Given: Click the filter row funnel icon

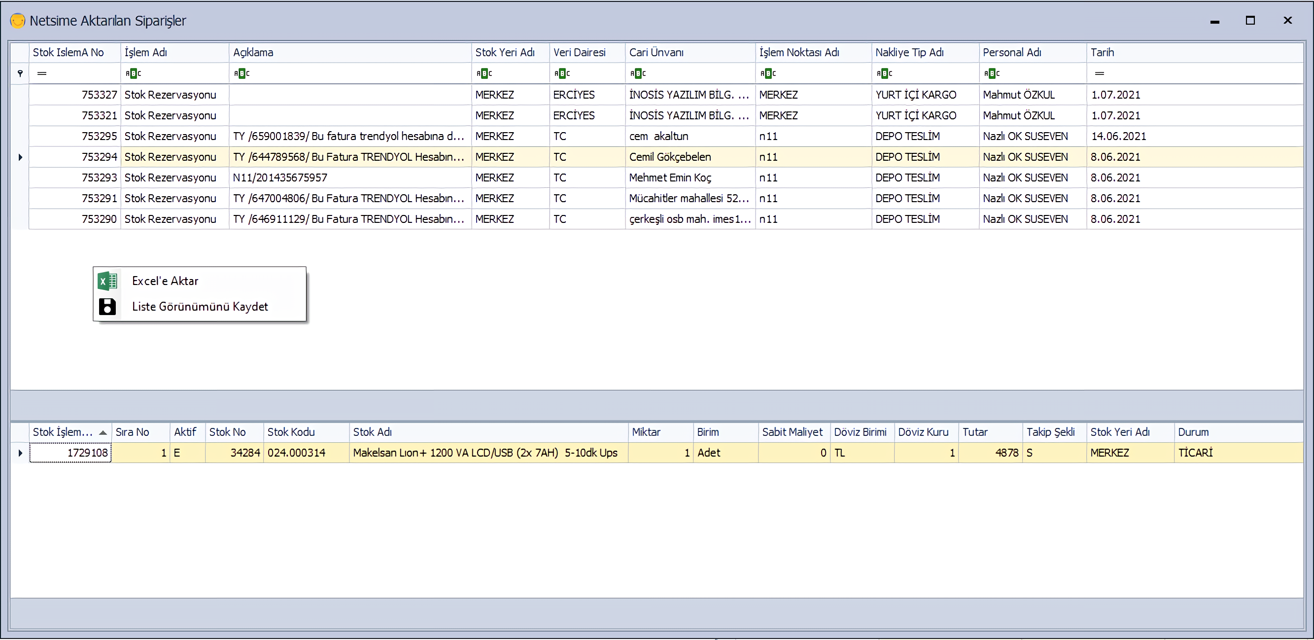Looking at the screenshot, I should click(x=20, y=73).
